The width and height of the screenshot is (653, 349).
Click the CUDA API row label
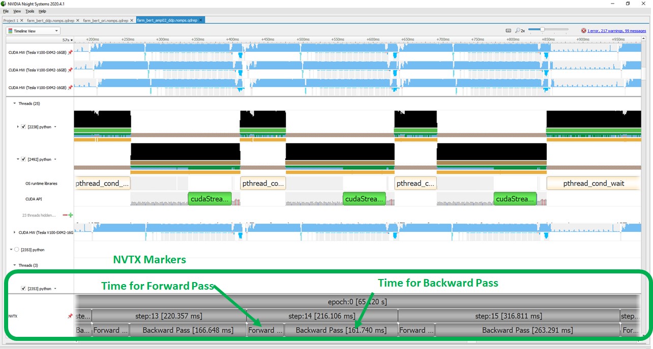[x=34, y=199]
